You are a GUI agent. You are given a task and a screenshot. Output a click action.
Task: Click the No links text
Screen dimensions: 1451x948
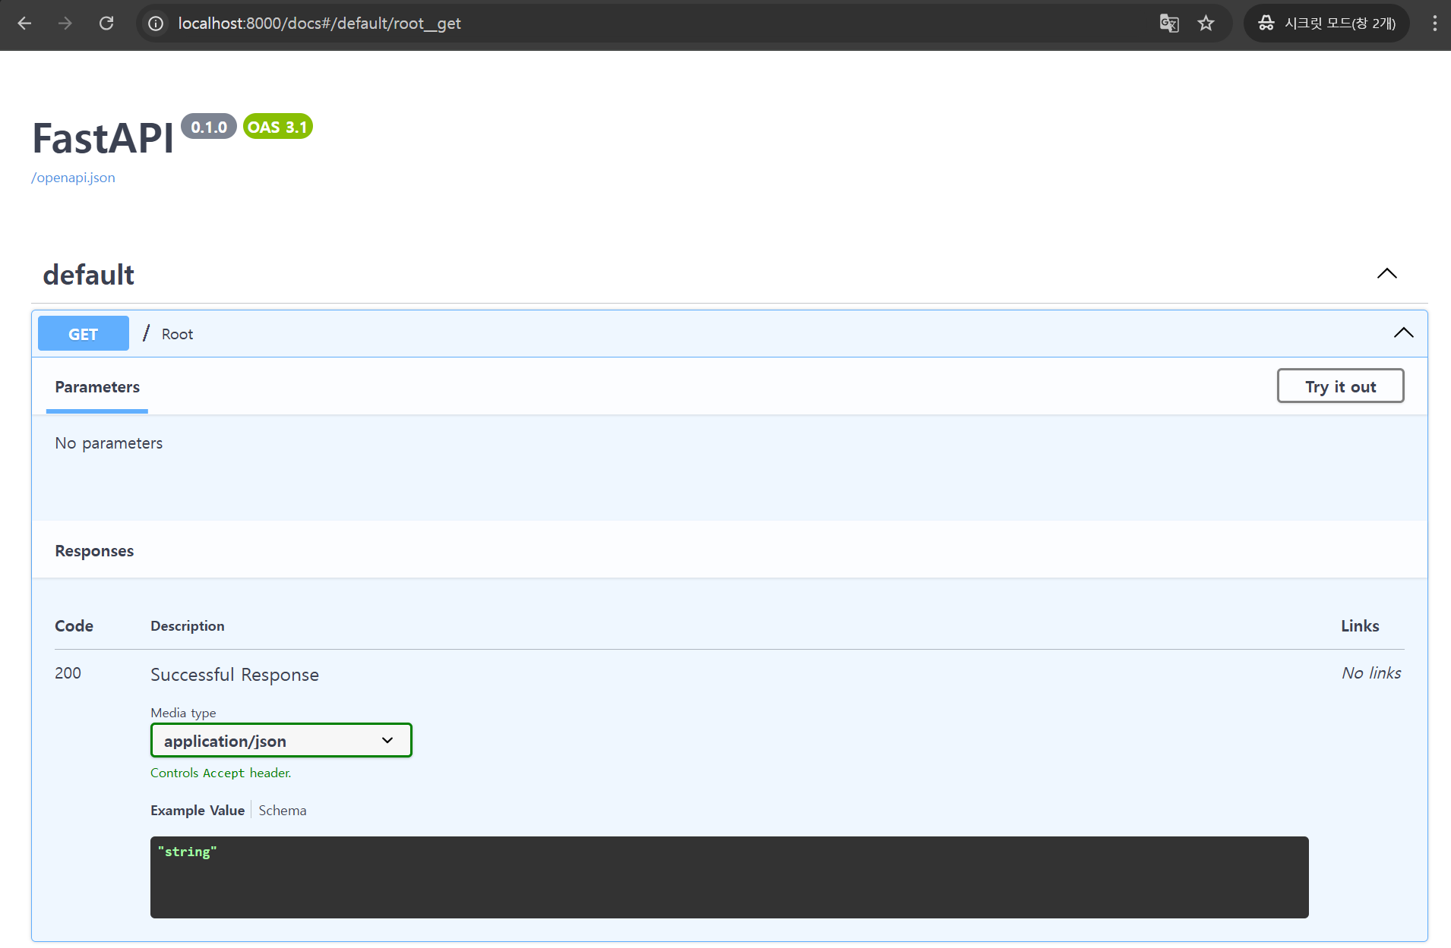pos(1371,673)
